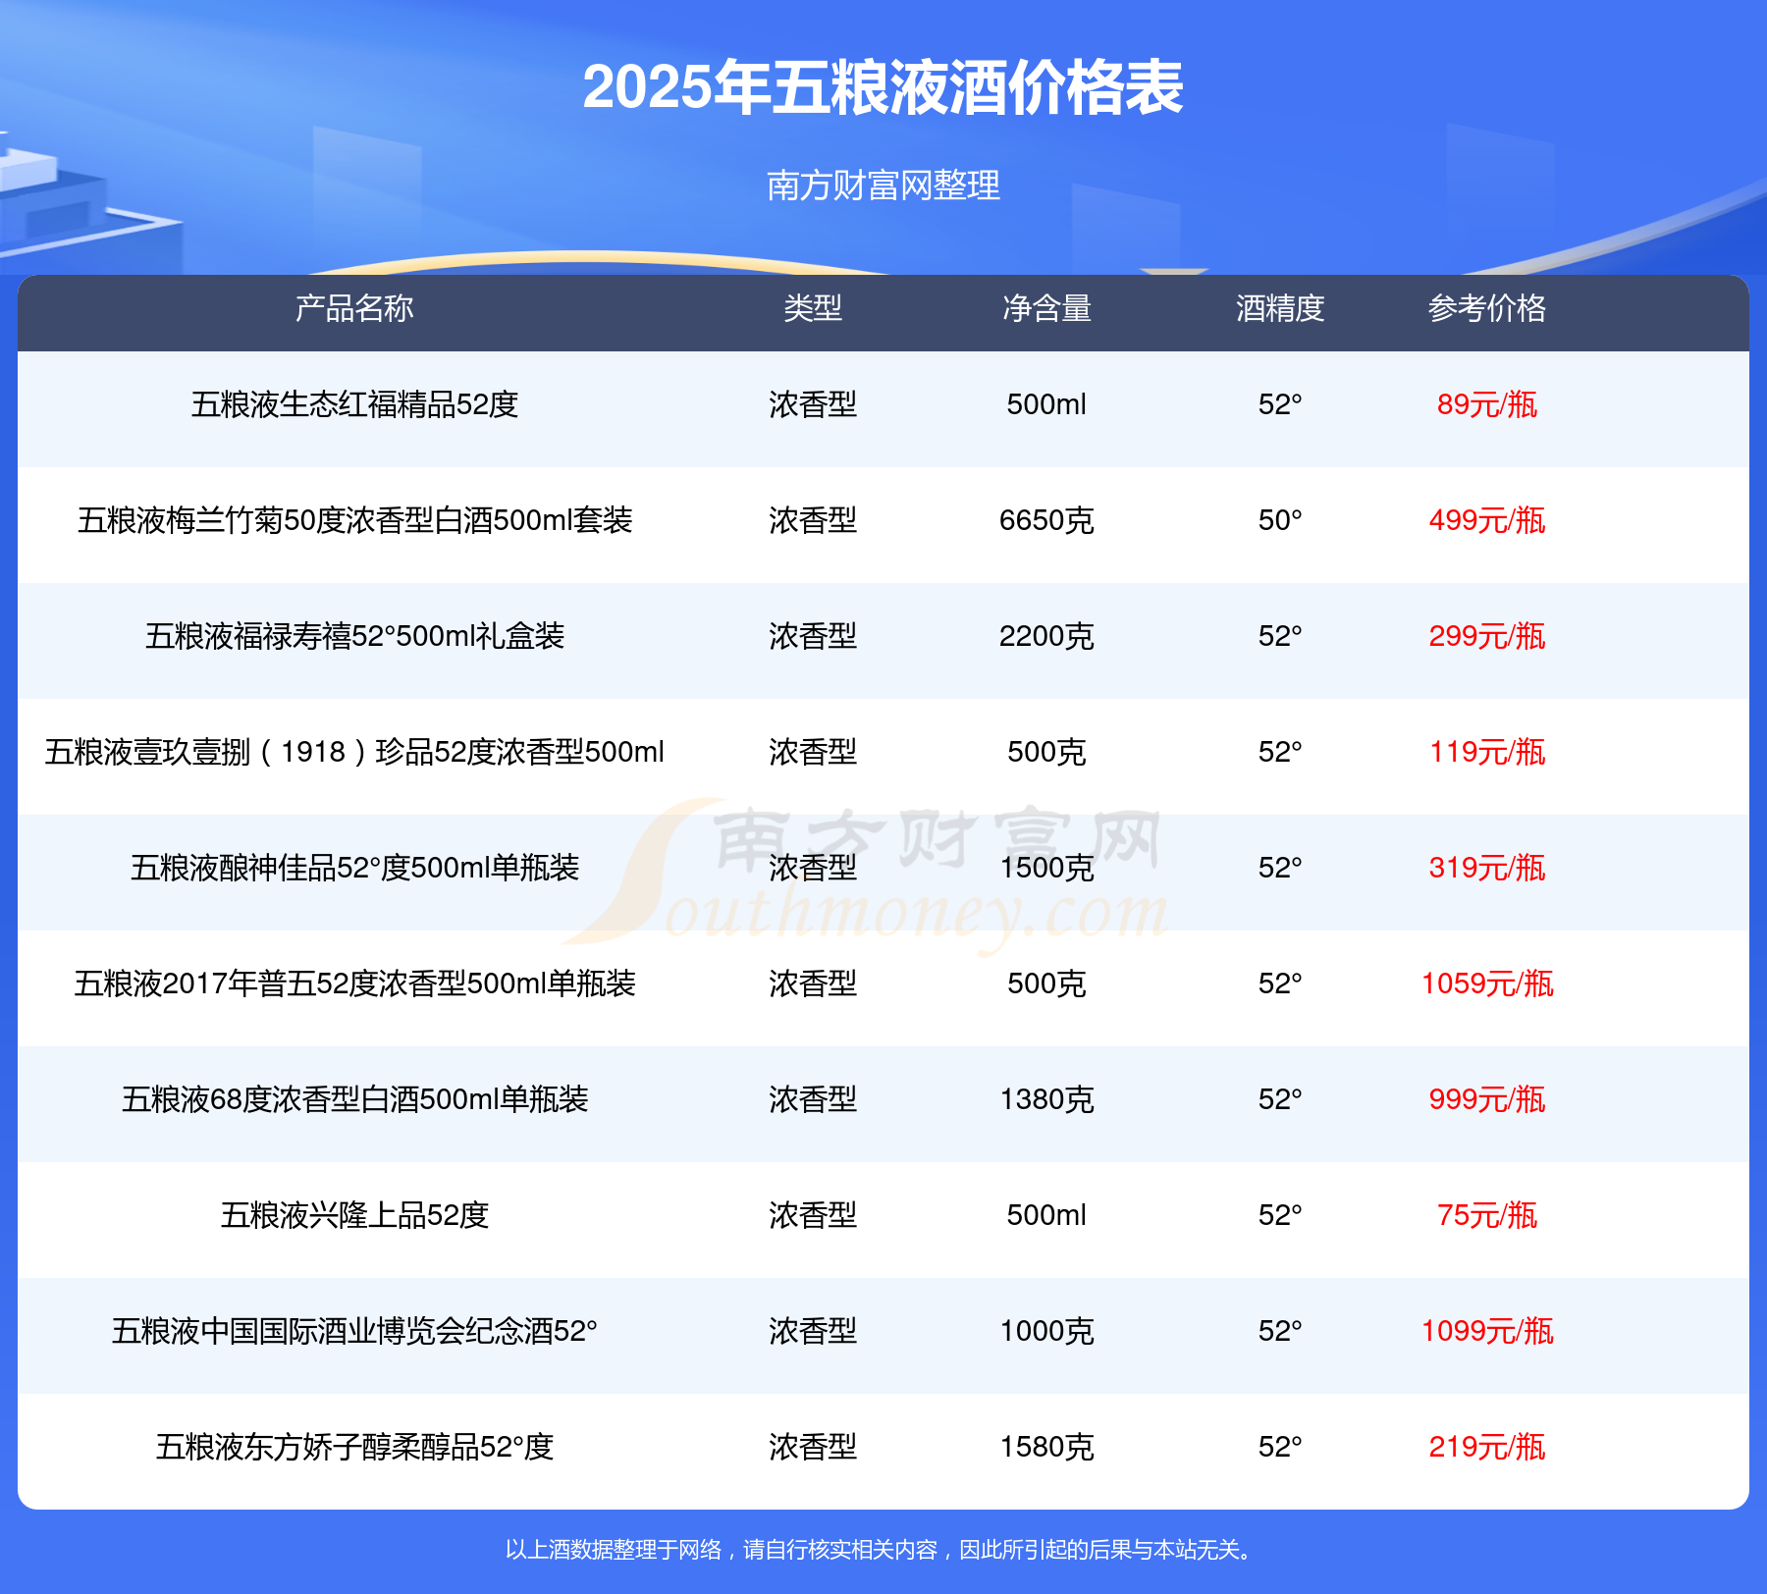Pick "浓香型" in the 兴隆上品 row
The width and height of the screenshot is (1767, 1594).
pos(813,1215)
